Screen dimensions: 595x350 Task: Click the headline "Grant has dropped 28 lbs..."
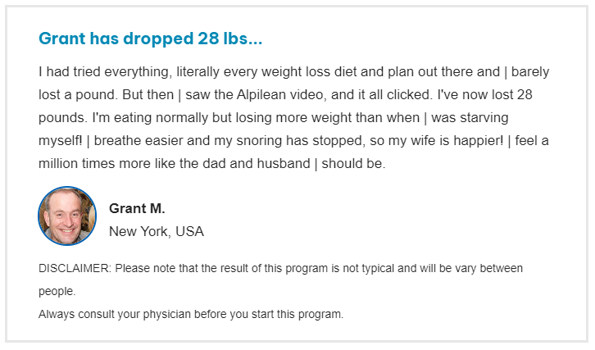pyautogui.click(x=151, y=39)
